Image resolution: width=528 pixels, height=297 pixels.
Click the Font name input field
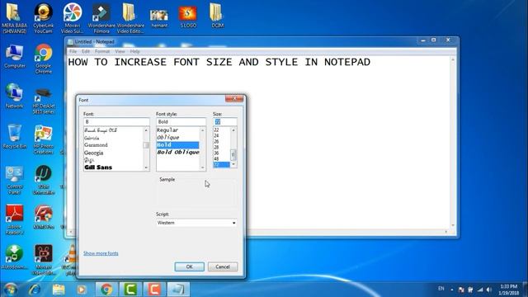[116, 121]
